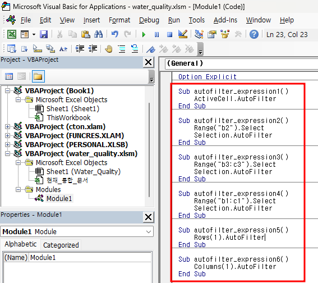The height and width of the screenshot is (283, 318).
Task: Click the Project tree vertical scrollbar
Action: [x=149, y=149]
